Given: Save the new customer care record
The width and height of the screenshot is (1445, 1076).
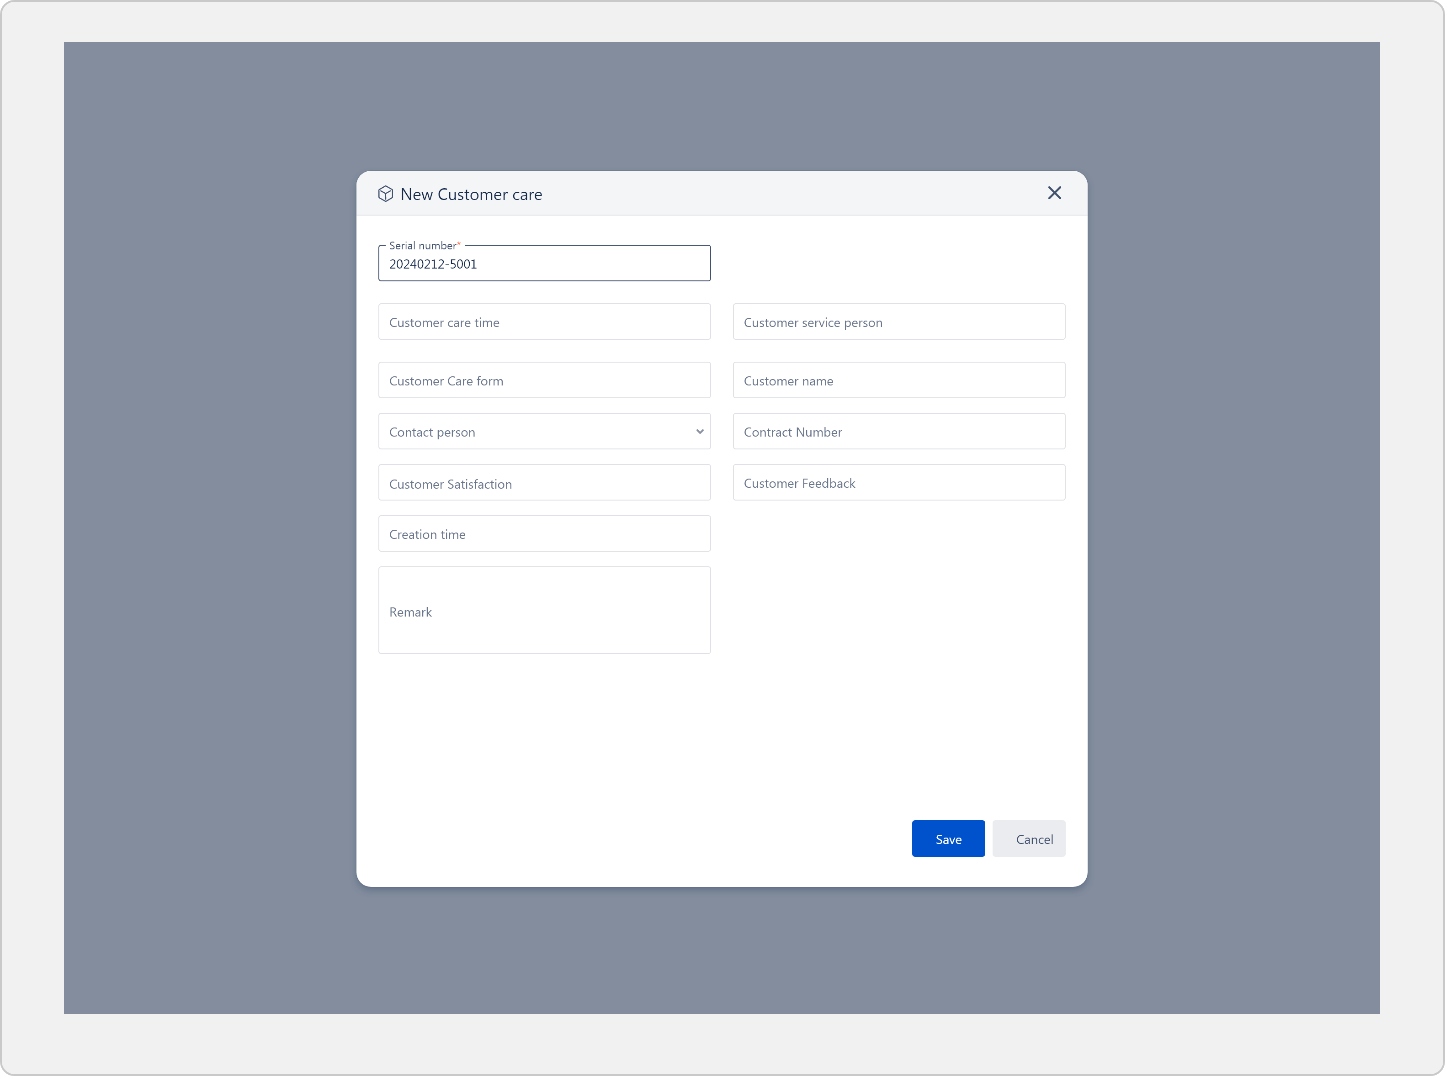Looking at the screenshot, I should point(948,839).
